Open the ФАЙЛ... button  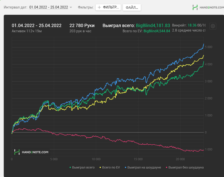pyautogui.click(x=132, y=7)
